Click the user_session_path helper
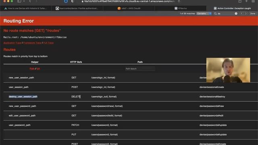 pos(19,87)
